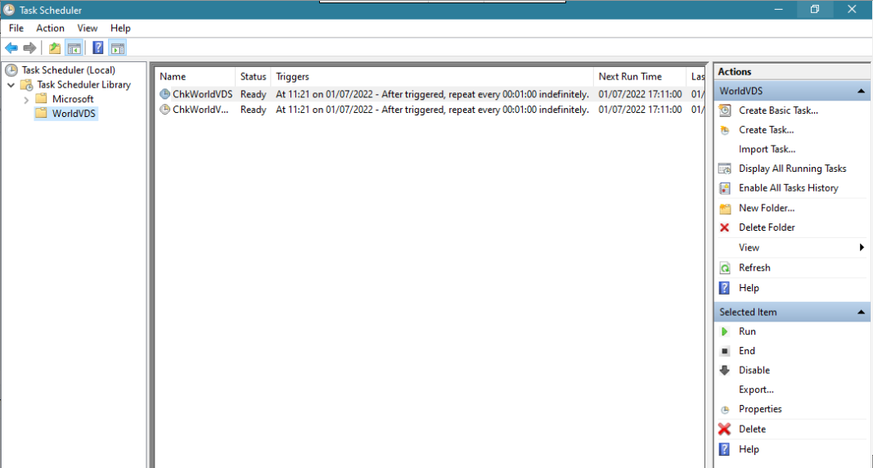Collapse the Task Scheduler Library tree node

tap(11, 85)
